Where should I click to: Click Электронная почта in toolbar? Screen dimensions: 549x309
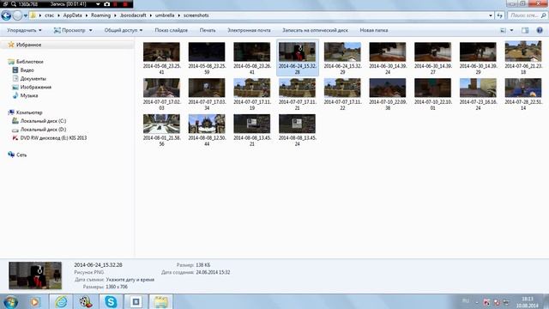(x=249, y=31)
